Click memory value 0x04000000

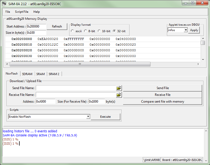pyautogui.click(x=126, y=39)
